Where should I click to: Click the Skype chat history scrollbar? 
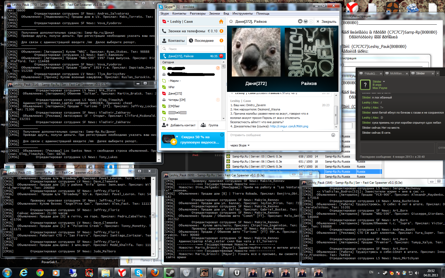click(x=336, y=111)
